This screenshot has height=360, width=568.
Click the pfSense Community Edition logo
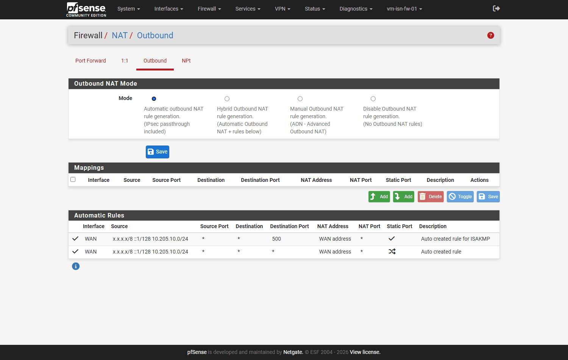86,9
